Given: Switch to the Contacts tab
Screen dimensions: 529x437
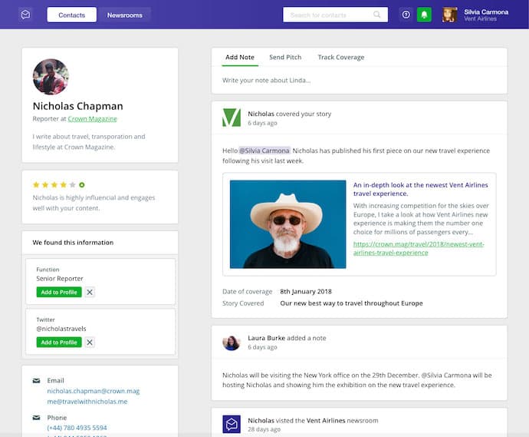Looking at the screenshot, I should (x=71, y=15).
